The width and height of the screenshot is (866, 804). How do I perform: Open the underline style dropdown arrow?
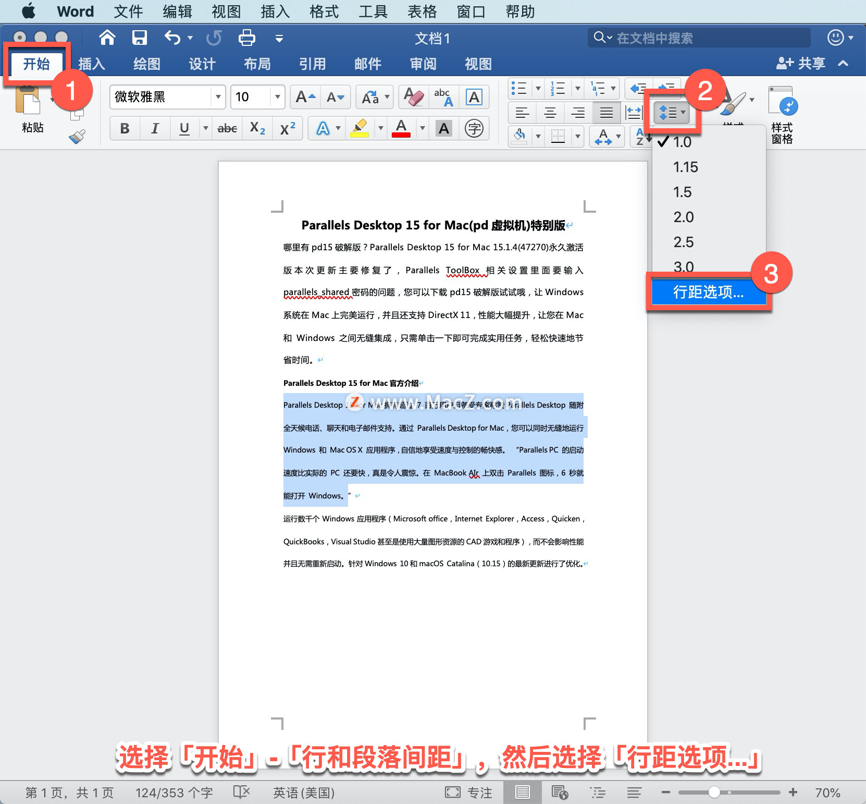[x=206, y=128]
